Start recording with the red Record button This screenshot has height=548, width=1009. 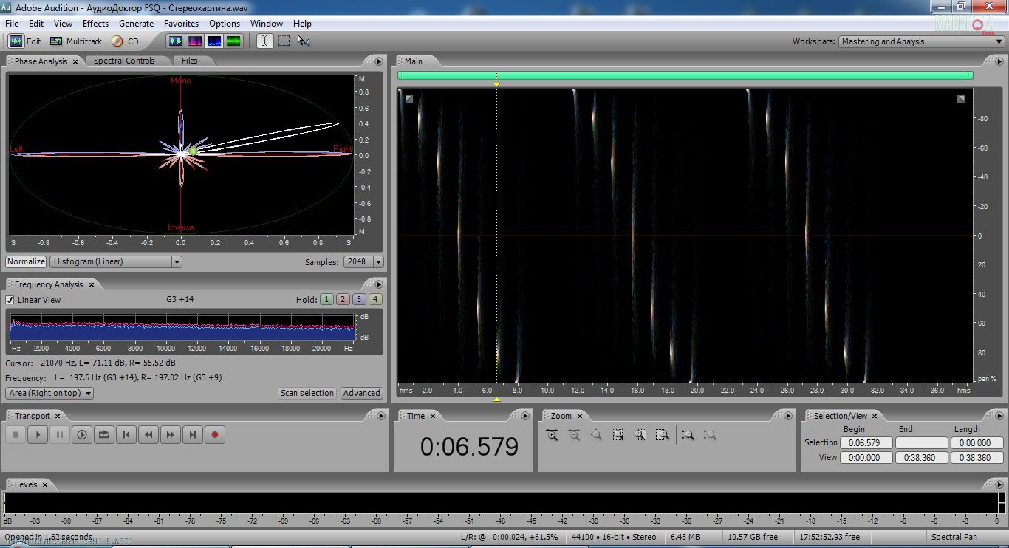215,435
